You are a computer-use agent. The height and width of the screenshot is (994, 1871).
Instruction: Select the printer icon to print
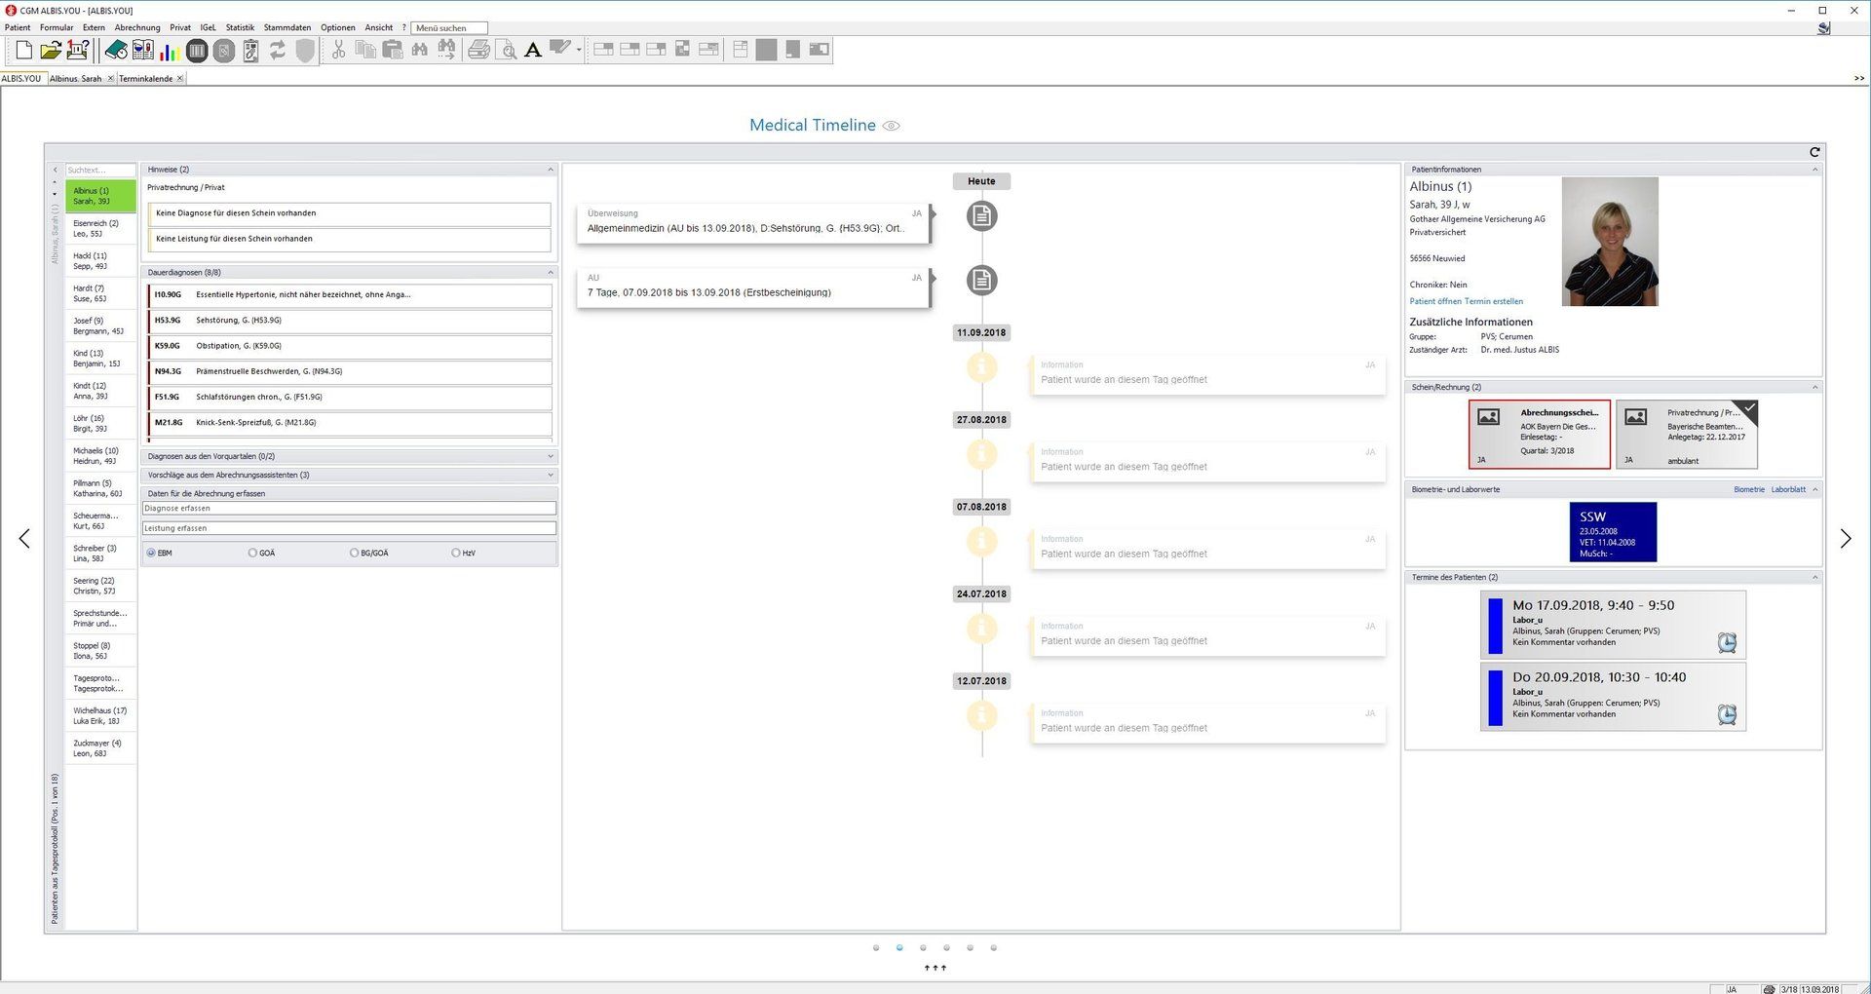click(x=478, y=50)
